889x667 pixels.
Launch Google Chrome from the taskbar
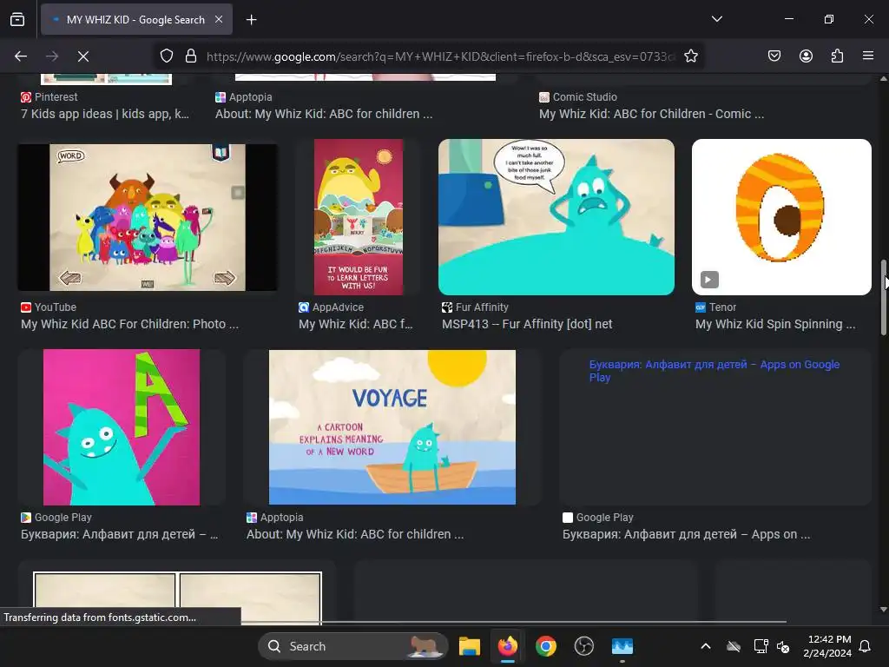pyautogui.click(x=546, y=646)
